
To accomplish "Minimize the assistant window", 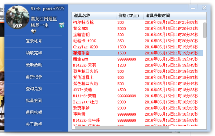I will [193, 8].
